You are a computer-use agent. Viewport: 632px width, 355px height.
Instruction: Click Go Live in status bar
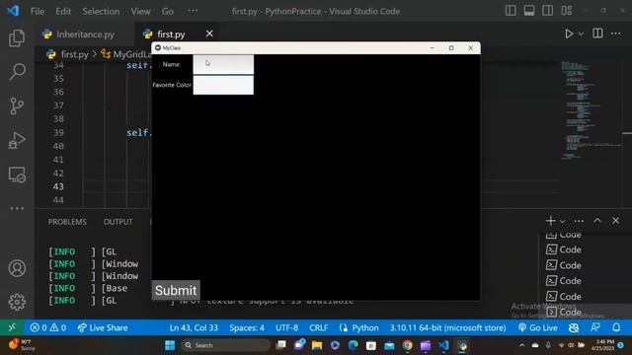(537, 327)
